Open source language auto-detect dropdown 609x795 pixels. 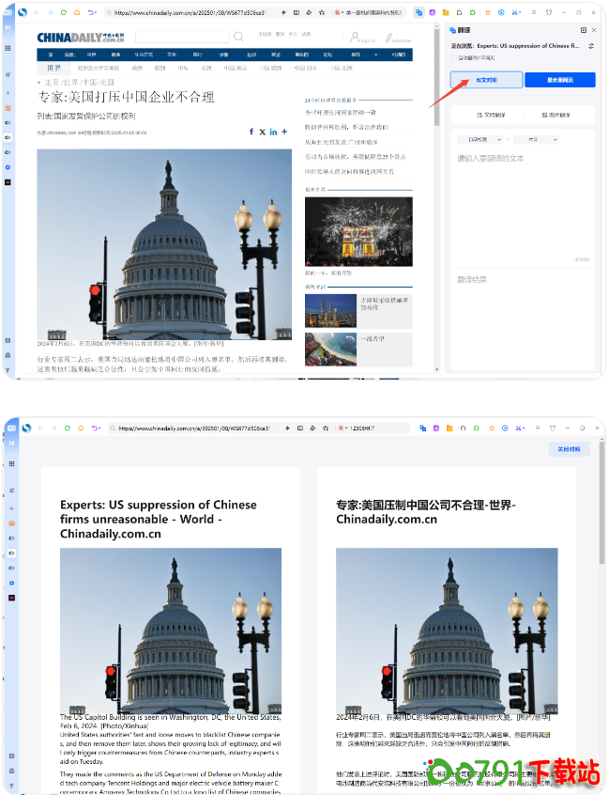pyautogui.click(x=480, y=139)
